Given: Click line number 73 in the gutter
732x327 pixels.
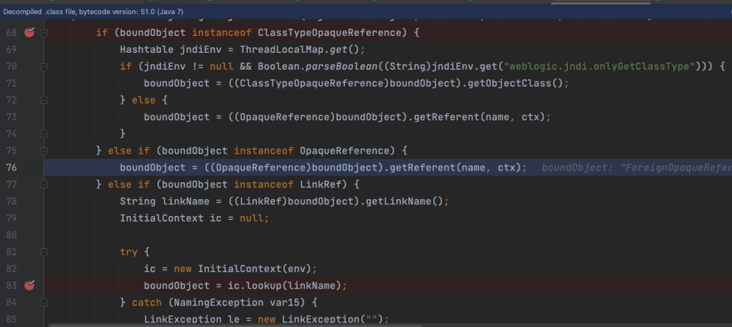Looking at the screenshot, I should pos(12,116).
